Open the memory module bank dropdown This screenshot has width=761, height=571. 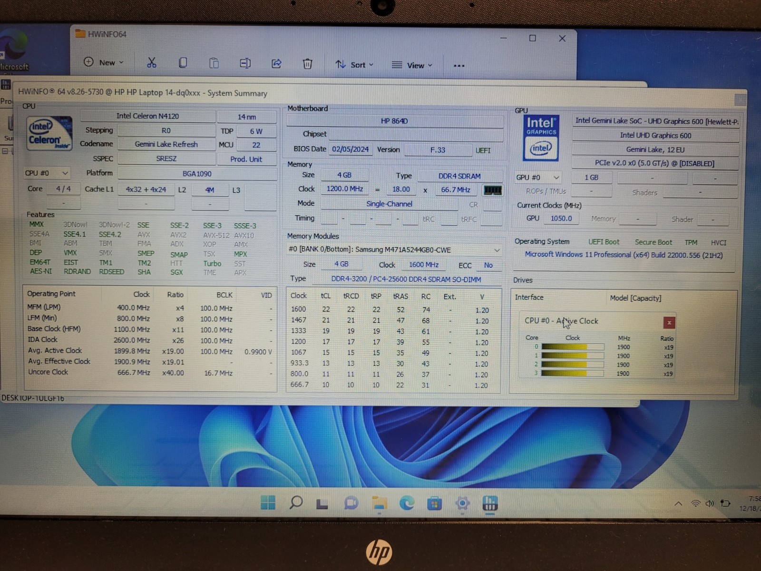pos(394,250)
